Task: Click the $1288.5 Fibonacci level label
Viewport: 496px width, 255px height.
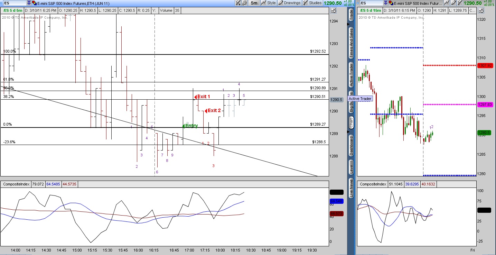Action: (x=319, y=142)
